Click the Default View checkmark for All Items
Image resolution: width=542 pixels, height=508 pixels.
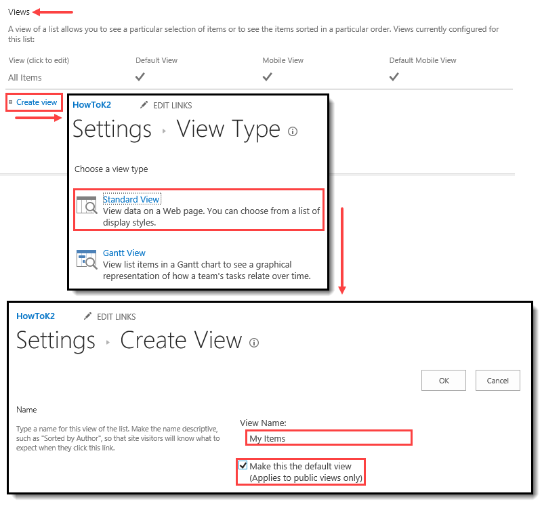pyautogui.click(x=140, y=77)
